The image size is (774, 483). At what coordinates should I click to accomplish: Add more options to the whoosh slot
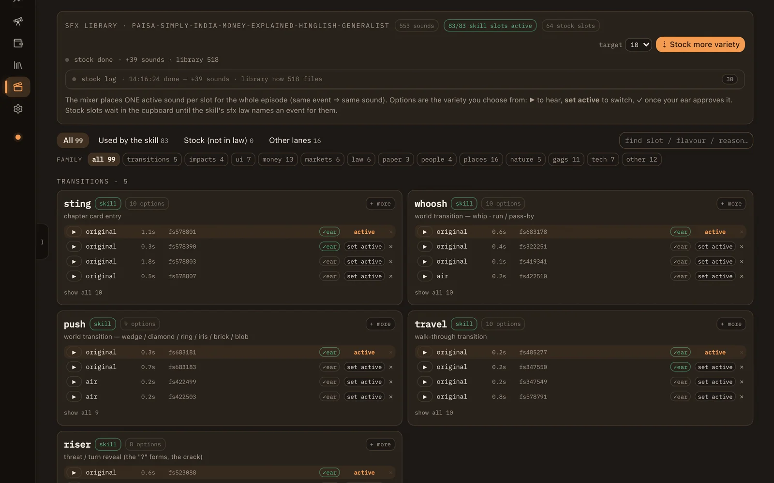[x=731, y=204]
